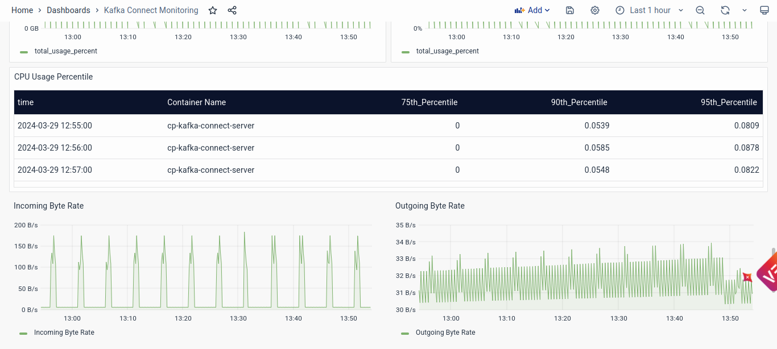777x349 pixels.
Task: Click the green swatch beside Outgoing Byte Rate
Action: (x=406, y=333)
